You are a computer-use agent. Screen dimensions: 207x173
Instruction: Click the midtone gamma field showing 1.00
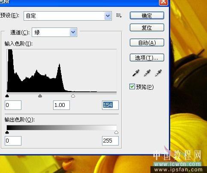pos(61,105)
